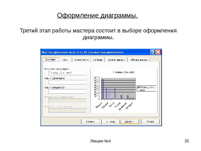
Task: Click the chart legend in preview
Action: coord(147,88)
